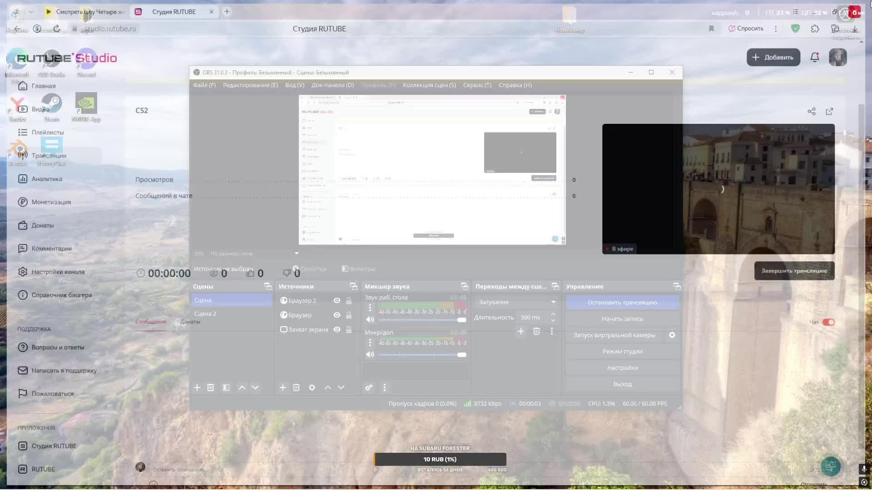Turn off the Чат toggle
This screenshot has height=490, width=872.
tap(828, 322)
